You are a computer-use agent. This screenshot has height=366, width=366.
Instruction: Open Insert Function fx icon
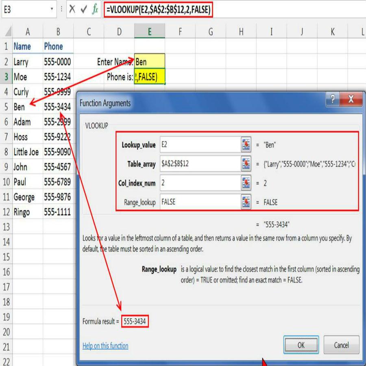95,9
